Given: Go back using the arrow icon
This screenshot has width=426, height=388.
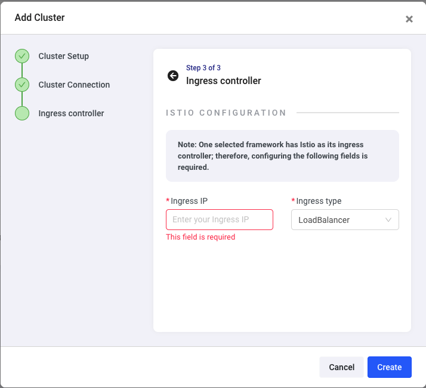Looking at the screenshot, I should point(173,76).
